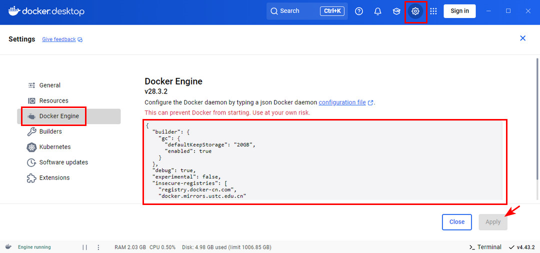Select the Docker Engine settings tab
This screenshot has height=253, width=540.
coord(69,116)
